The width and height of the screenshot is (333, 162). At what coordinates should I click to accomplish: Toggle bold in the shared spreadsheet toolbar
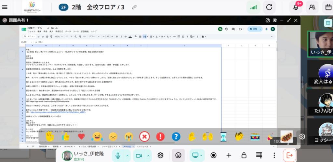(117, 36)
